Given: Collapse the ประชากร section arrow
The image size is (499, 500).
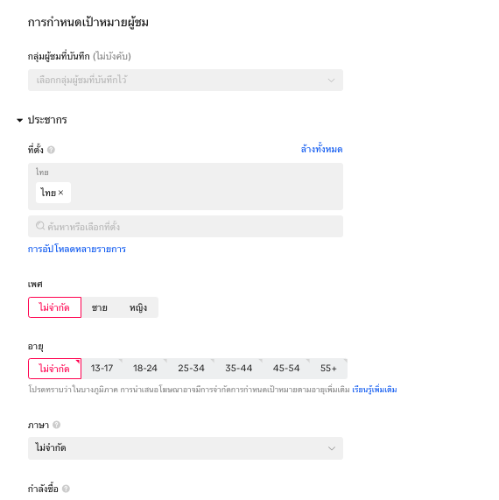Looking at the screenshot, I should click(x=20, y=120).
